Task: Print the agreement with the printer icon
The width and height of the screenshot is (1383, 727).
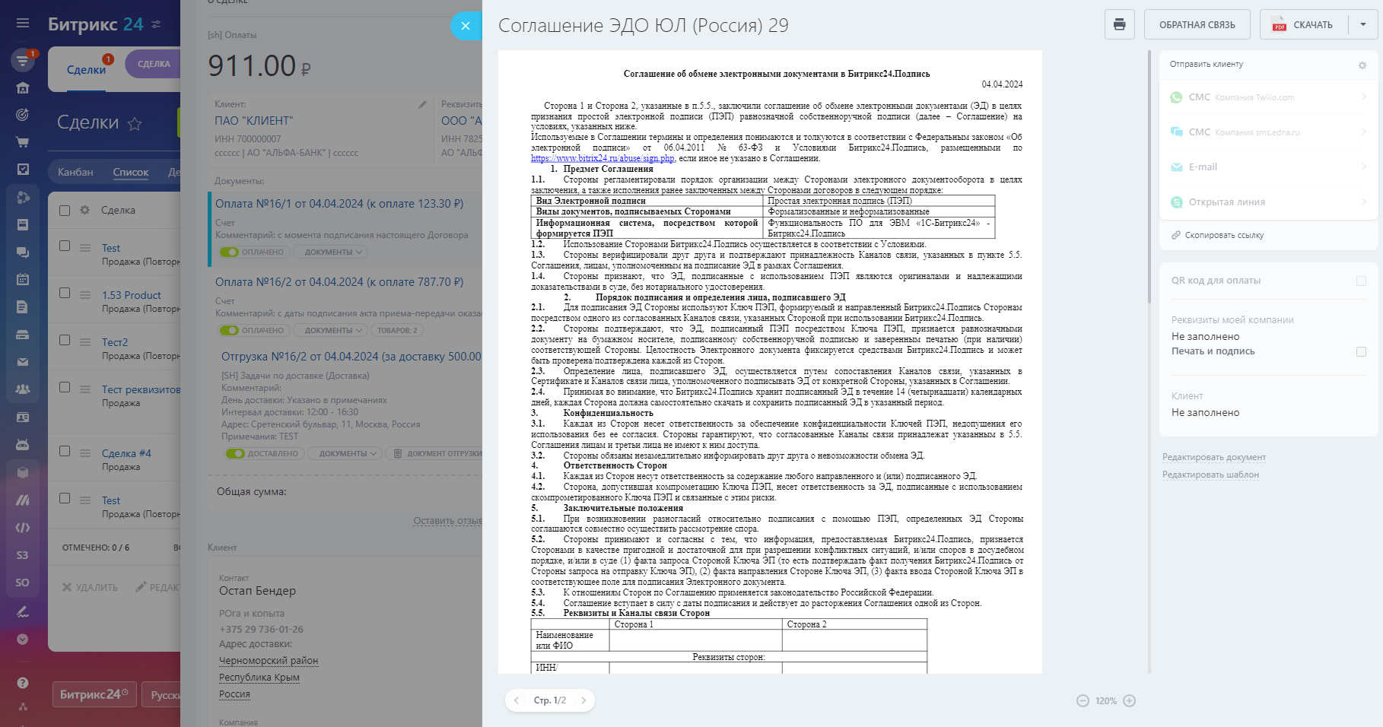Action: point(1119,24)
